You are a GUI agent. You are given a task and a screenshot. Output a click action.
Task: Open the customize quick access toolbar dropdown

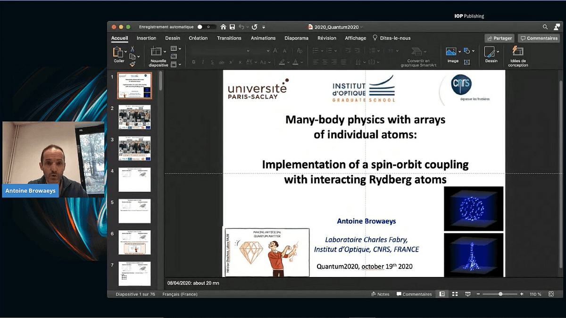pyautogui.click(x=264, y=27)
